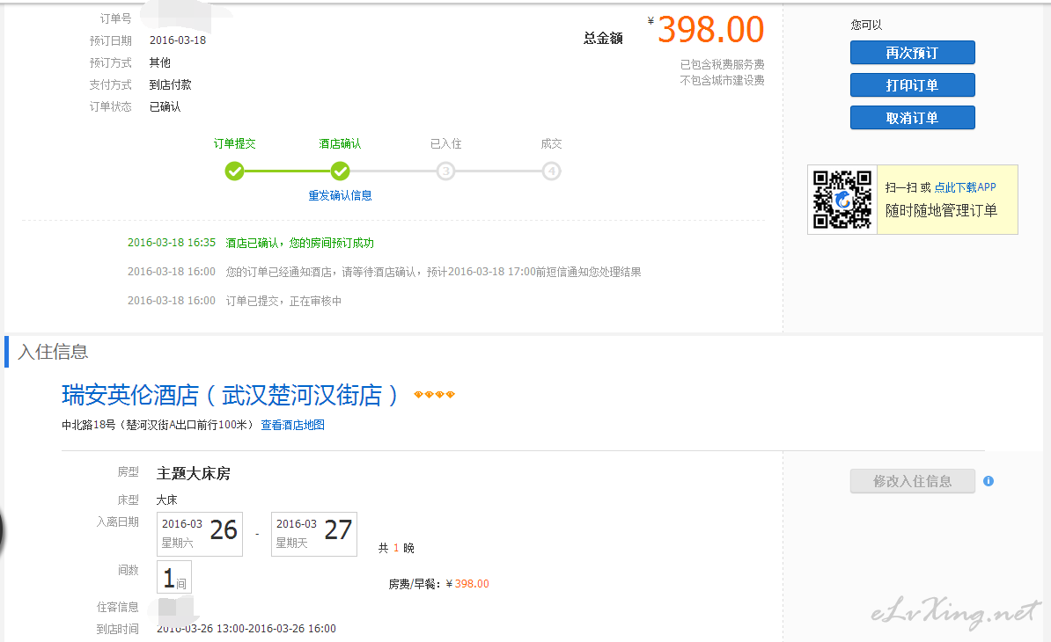The image size is (1051, 642).
Task: Click the log message about 17:00前短信通知
Action: point(433,272)
